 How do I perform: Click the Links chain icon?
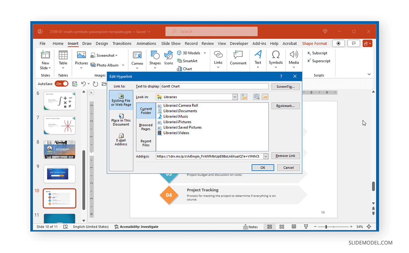pyautogui.click(x=218, y=54)
